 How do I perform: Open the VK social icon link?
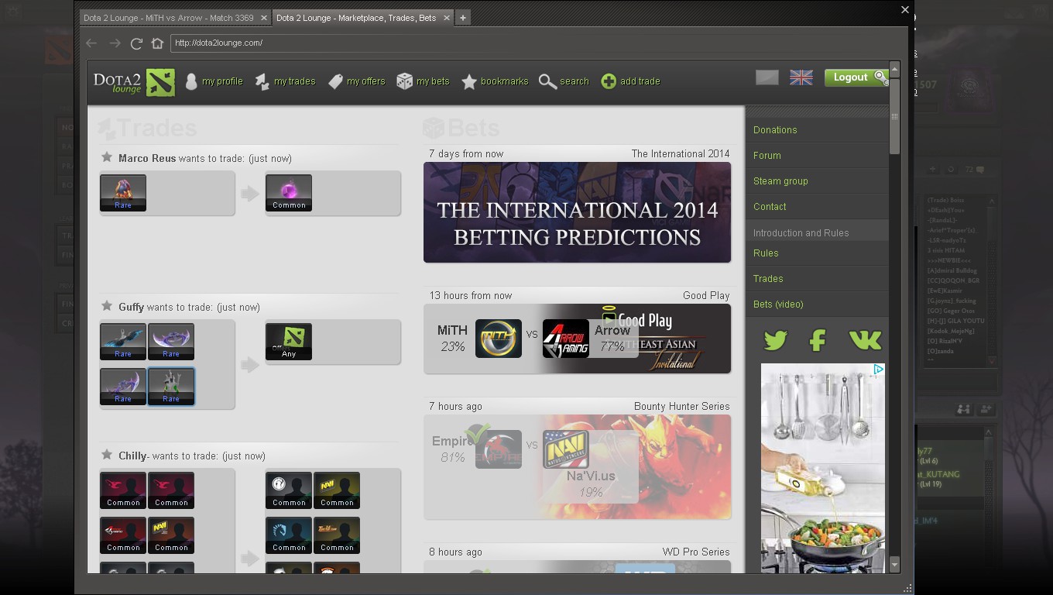pyautogui.click(x=865, y=339)
